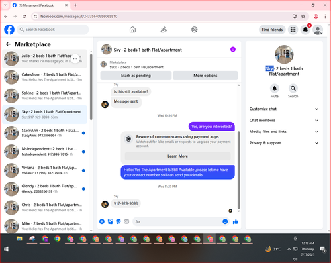Open the Cakesfrom apartment conversation
Viewport: 331px width, 263px height.
[44, 77]
